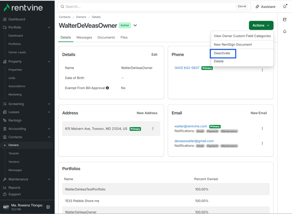Click the Property building icon
Screen dimensions: 292x214
(x=5, y=61)
